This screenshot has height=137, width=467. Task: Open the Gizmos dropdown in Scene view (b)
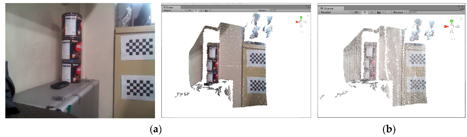click(x=399, y=12)
